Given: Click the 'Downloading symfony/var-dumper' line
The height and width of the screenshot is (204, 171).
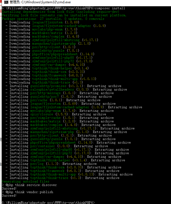Looking at the screenshot, I should pyautogui.click(x=45, y=65).
